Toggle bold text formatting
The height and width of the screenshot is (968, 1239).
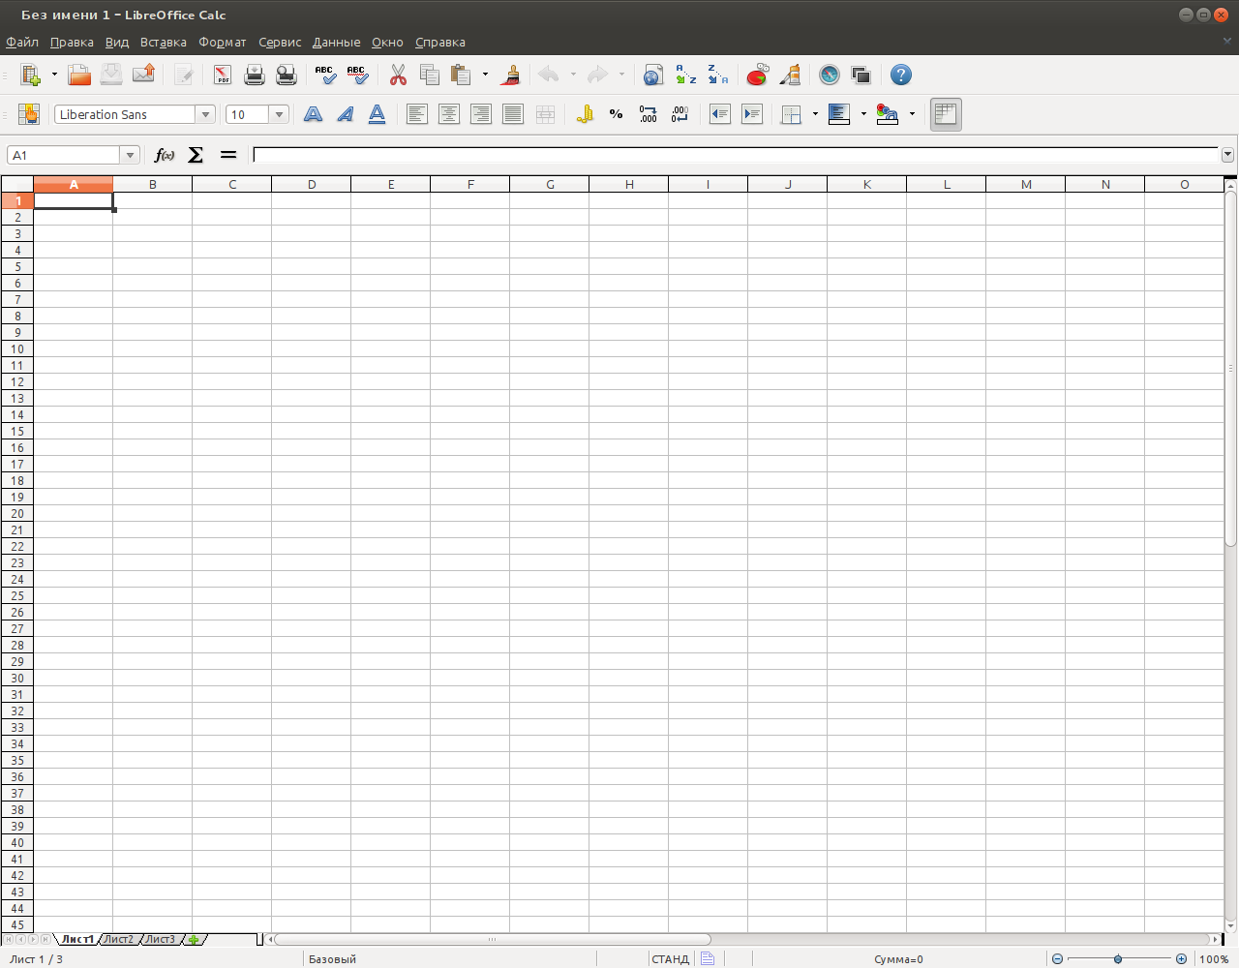pos(313,114)
